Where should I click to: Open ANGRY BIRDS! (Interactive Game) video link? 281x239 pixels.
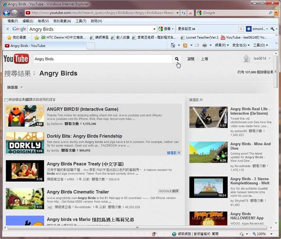tap(83, 109)
